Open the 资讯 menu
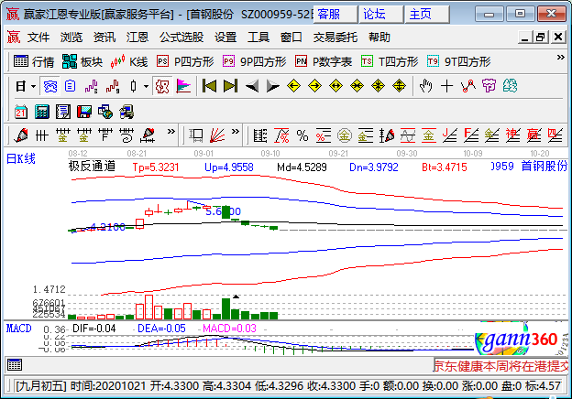The height and width of the screenshot is (399, 572). tap(104, 38)
